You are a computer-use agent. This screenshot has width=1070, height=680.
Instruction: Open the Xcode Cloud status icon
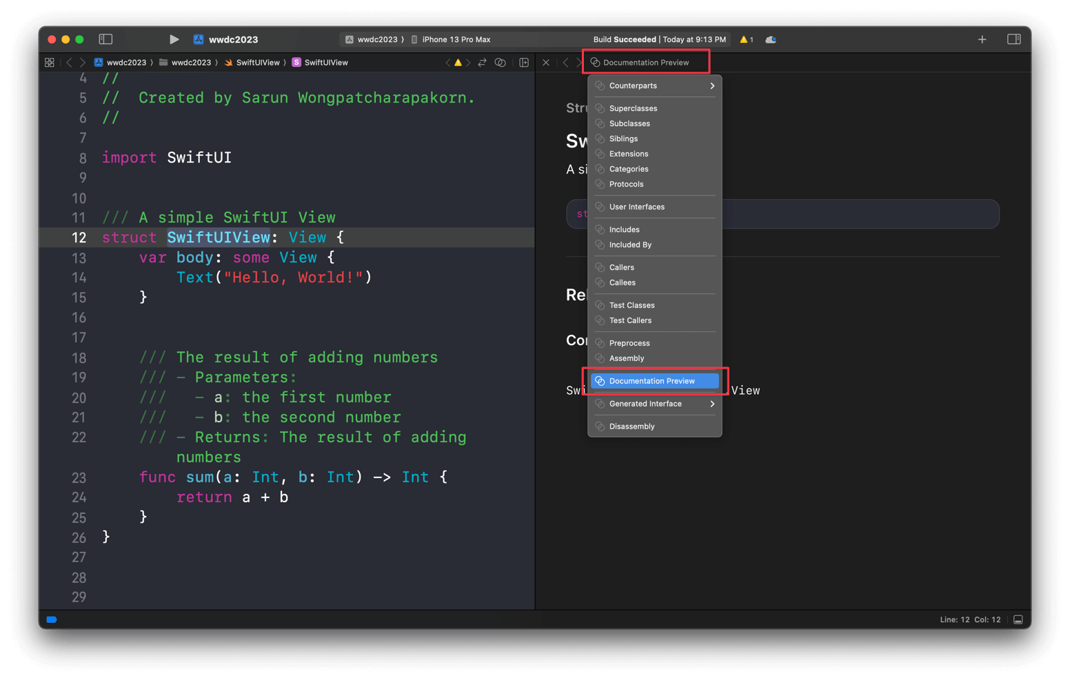(771, 39)
